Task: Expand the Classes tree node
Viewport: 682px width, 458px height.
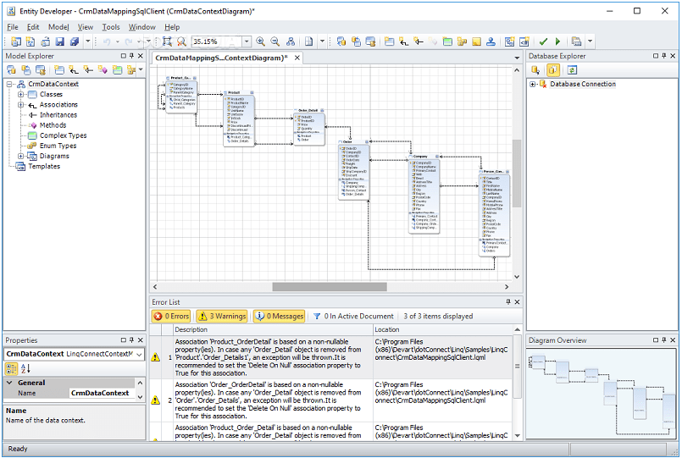Action: click(20, 94)
